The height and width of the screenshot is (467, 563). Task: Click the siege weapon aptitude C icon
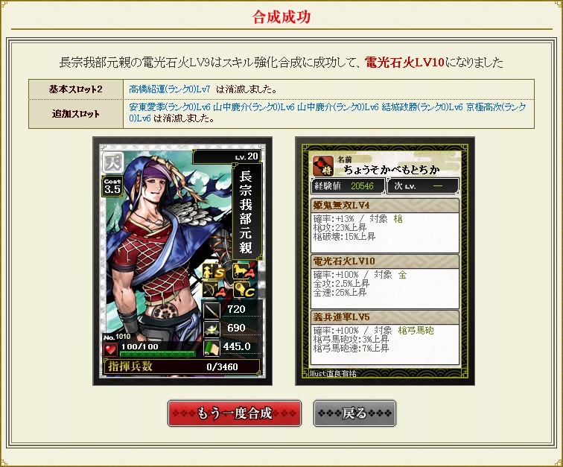[x=244, y=290]
